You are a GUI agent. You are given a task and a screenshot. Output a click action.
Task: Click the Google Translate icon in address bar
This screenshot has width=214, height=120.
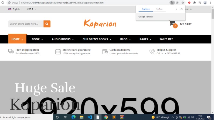pyautogui.click(x=172, y=3)
